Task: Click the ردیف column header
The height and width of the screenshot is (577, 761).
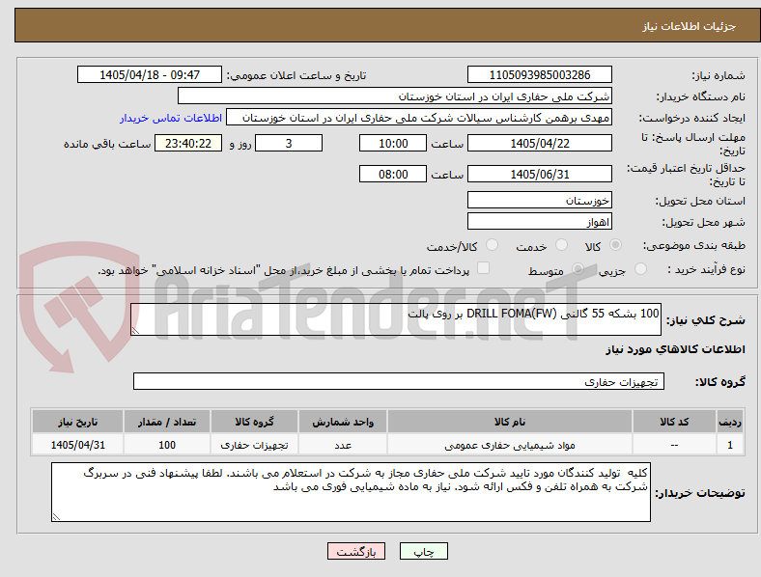Action: pos(730,422)
